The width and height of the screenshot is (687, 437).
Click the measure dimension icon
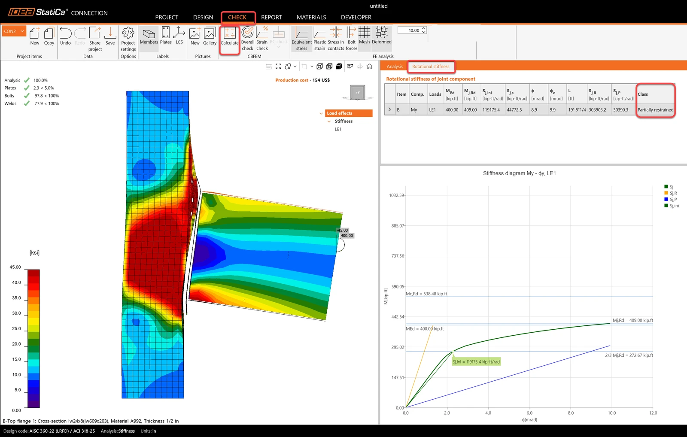tap(268, 66)
